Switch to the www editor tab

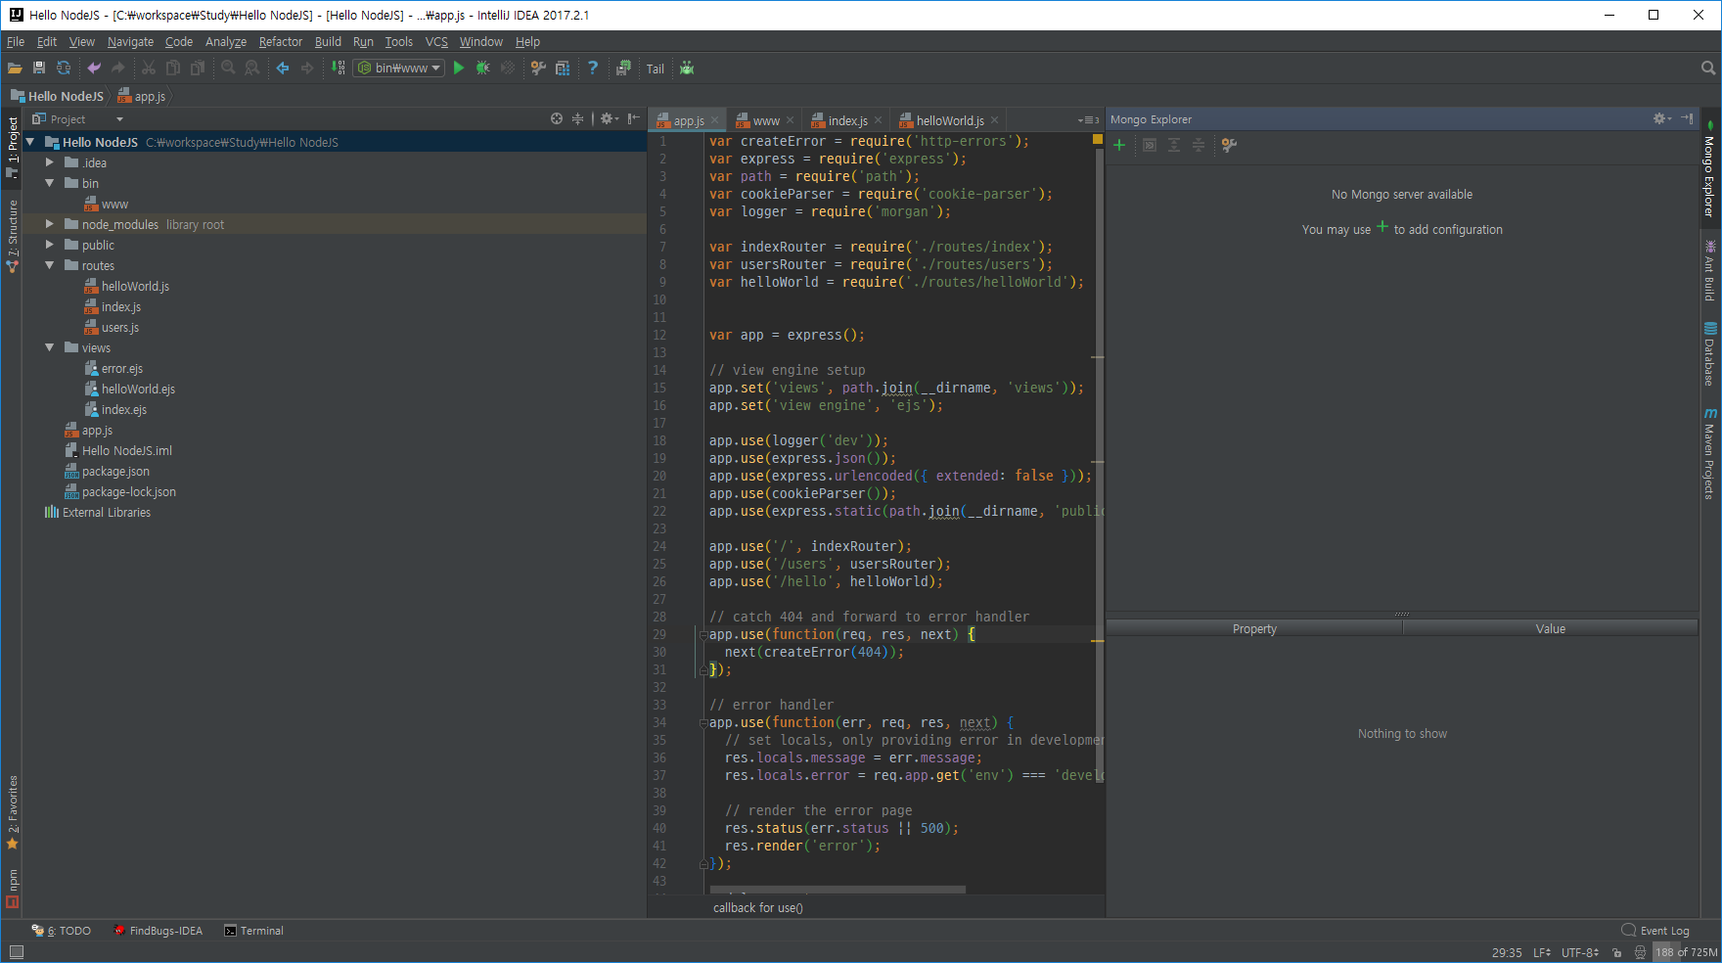[x=764, y=120]
